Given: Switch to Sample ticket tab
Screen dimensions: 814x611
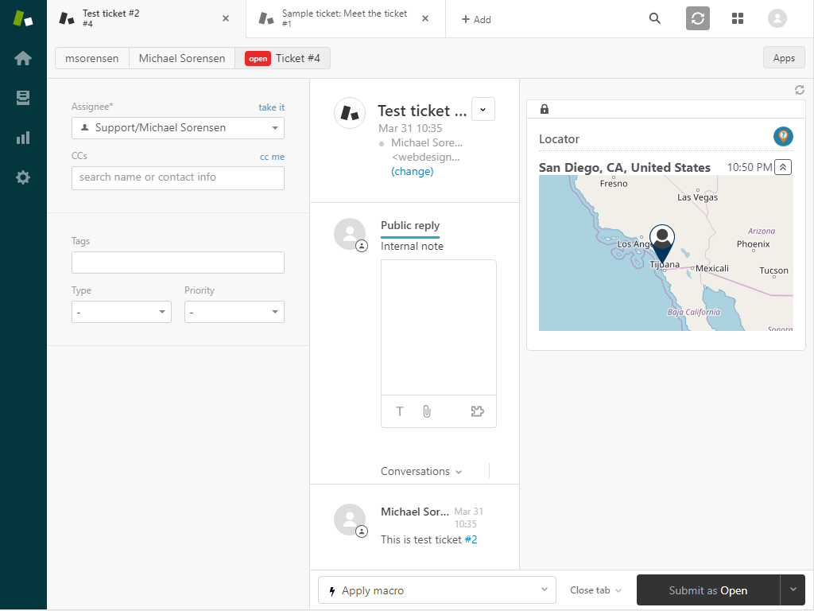Looking at the screenshot, I should [x=344, y=19].
